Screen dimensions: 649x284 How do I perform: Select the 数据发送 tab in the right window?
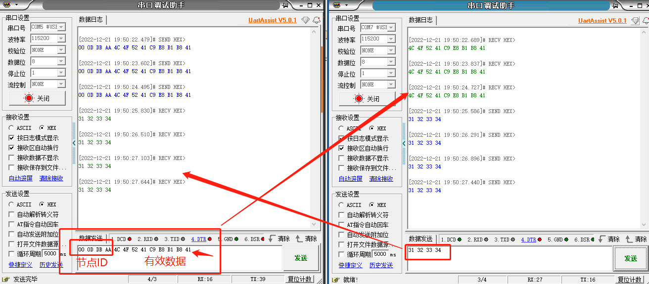(x=422, y=239)
